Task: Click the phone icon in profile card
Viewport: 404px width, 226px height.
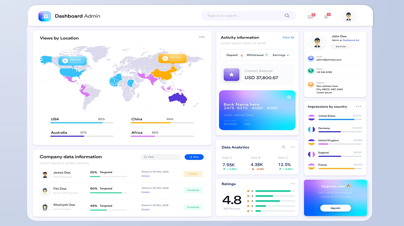Action: click(x=311, y=70)
